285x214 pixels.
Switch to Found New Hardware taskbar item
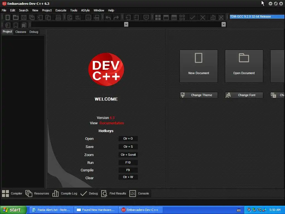click(x=96, y=210)
